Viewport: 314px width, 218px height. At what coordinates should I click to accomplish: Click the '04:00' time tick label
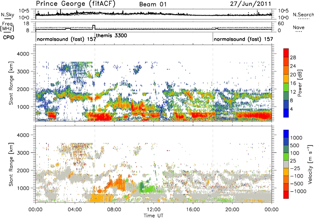click(75, 210)
